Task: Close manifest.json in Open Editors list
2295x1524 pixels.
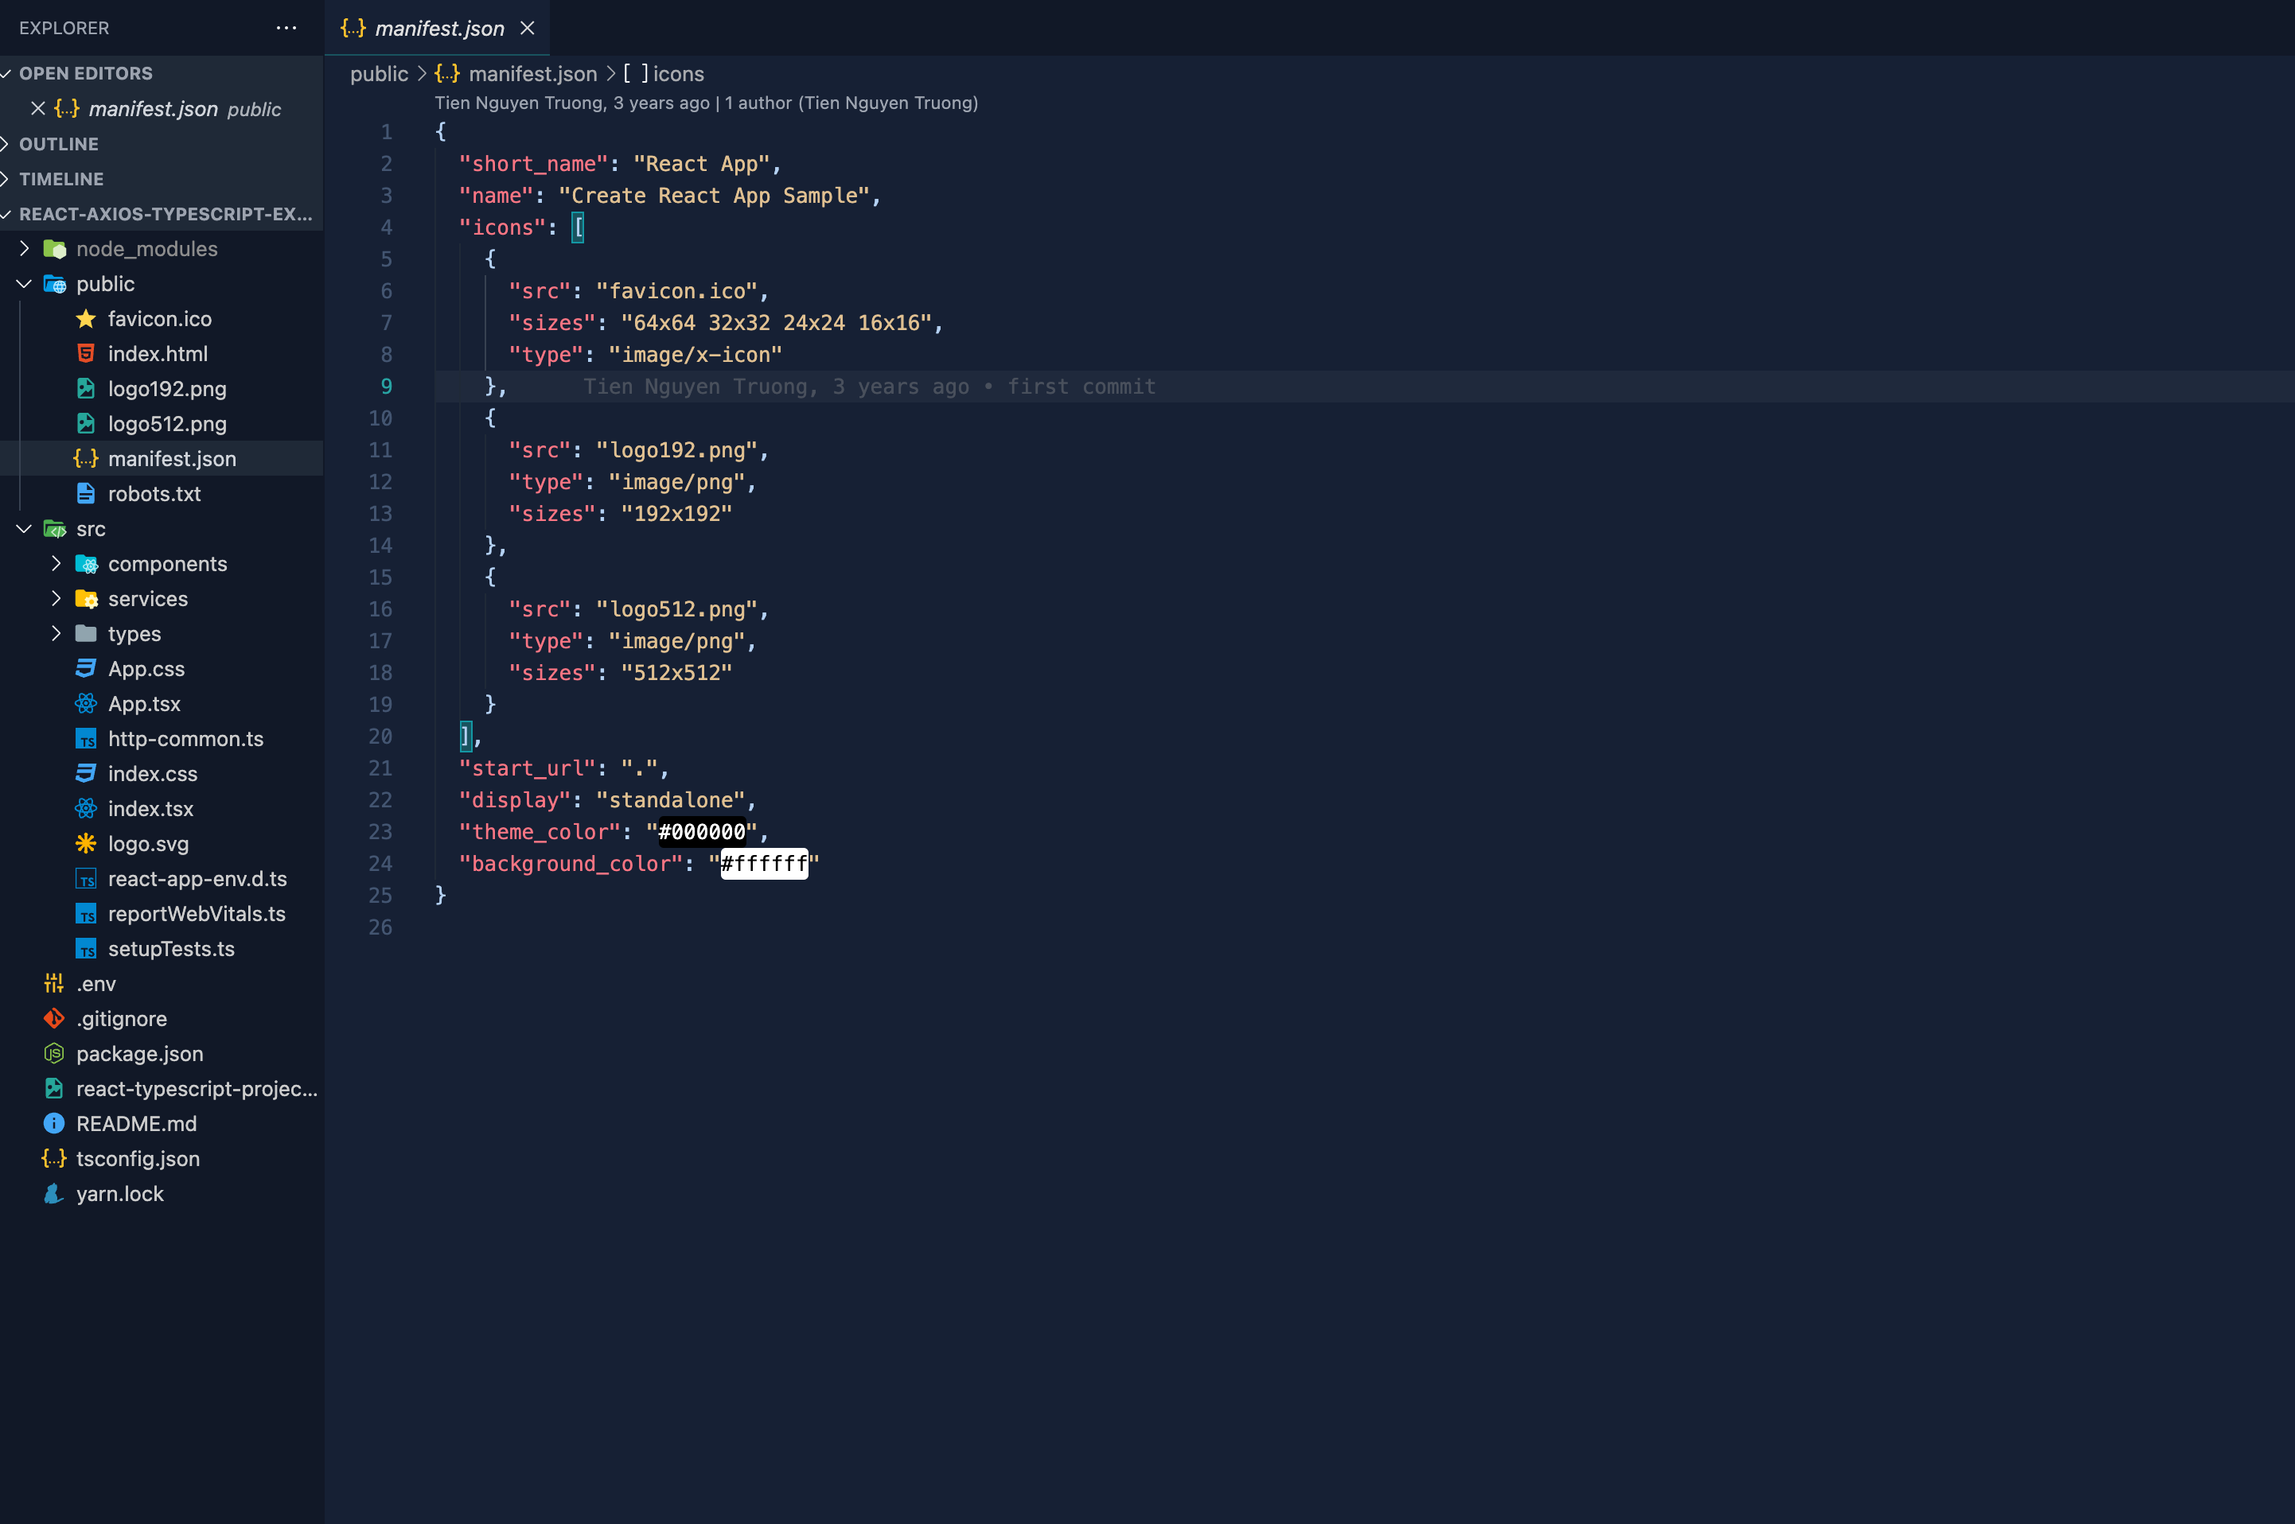Action: point(38,108)
